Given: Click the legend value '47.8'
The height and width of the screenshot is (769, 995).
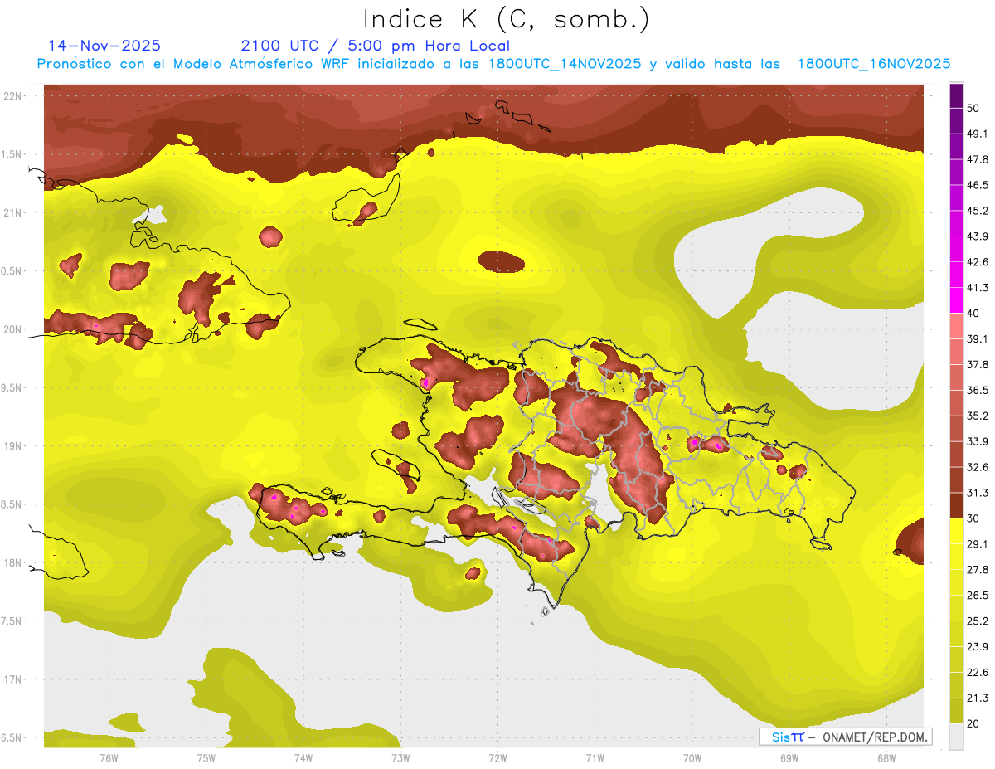Looking at the screenshot, I should [x=978, y=159].
